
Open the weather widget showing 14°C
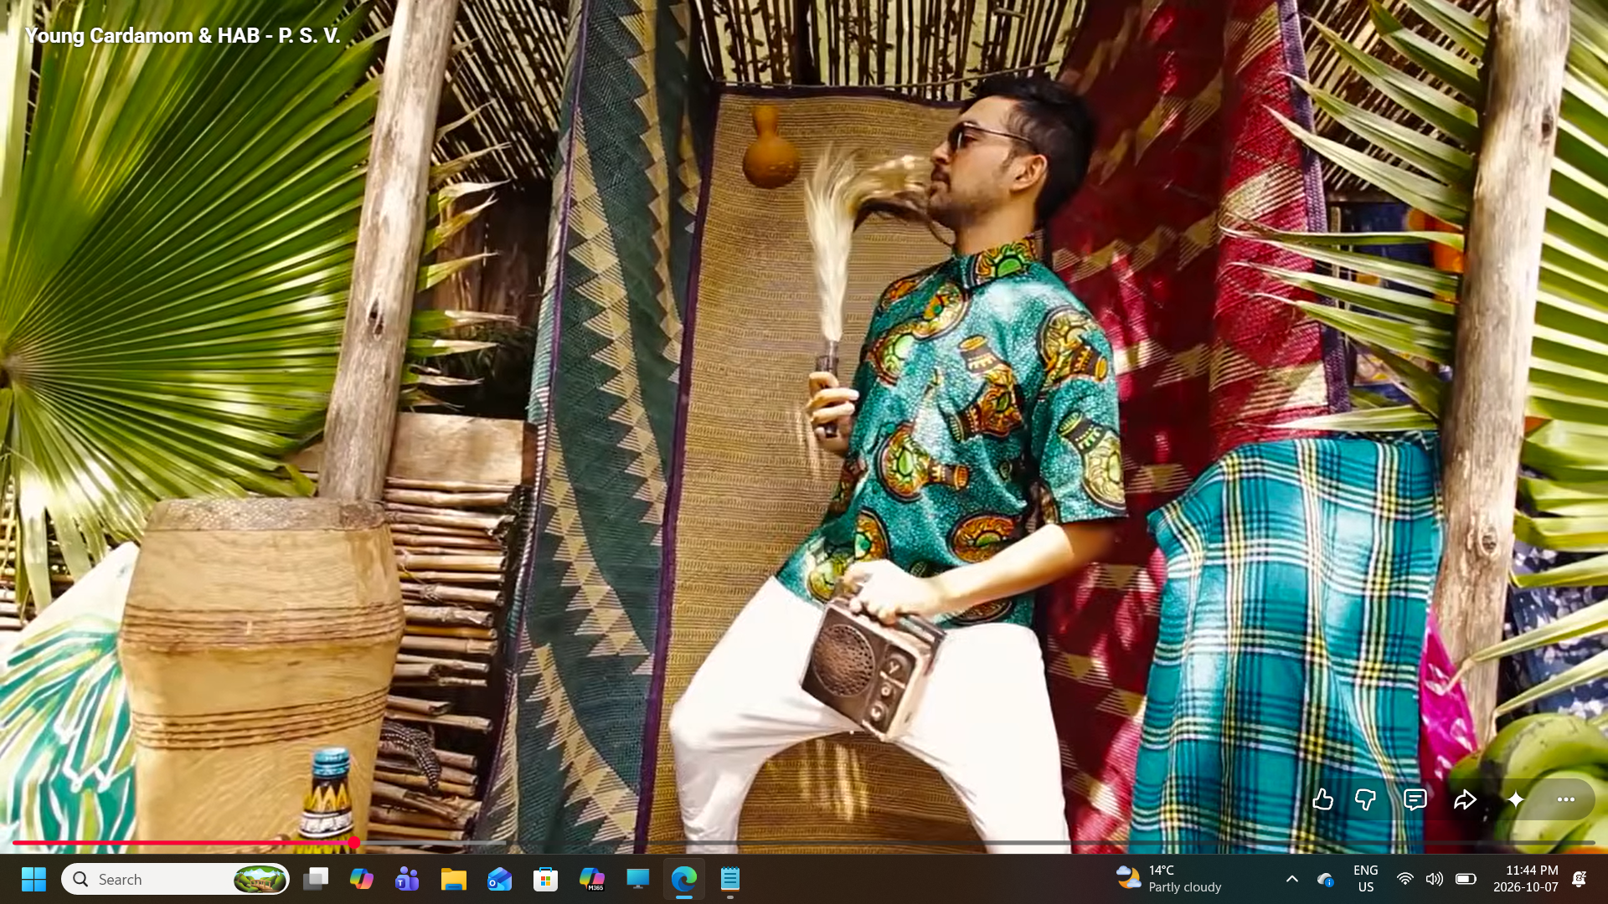(1169, 879)
